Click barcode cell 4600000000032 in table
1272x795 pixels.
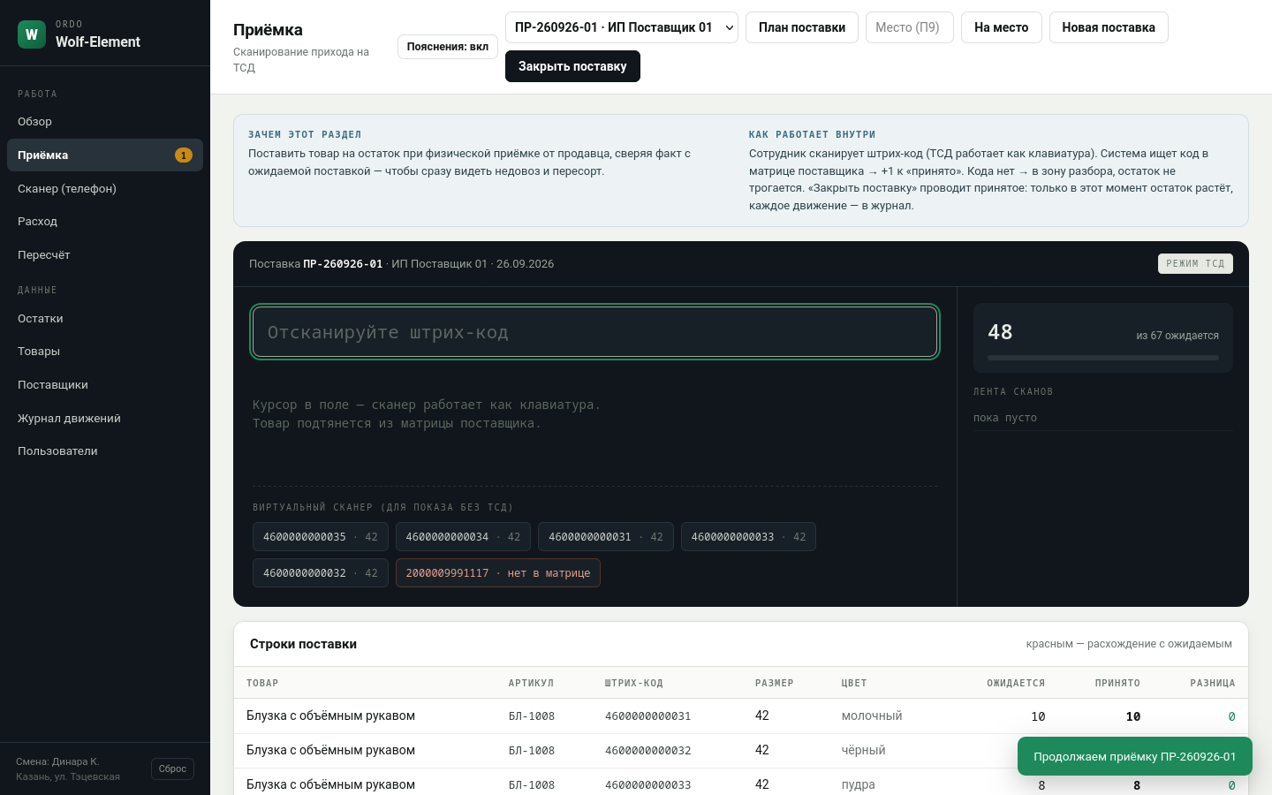[648, 751]
